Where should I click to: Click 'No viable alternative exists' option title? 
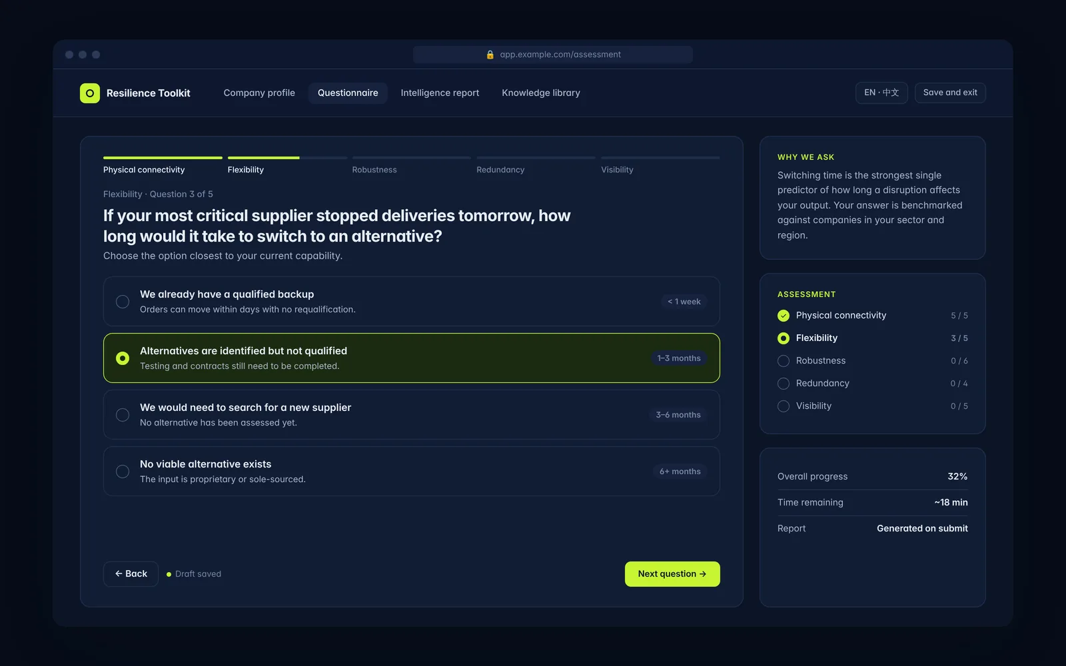pyautogui.click(x=206, y=464)
